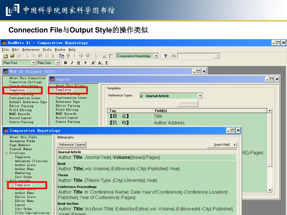Click the Paste clipboard icon

(x=40, y=56)
